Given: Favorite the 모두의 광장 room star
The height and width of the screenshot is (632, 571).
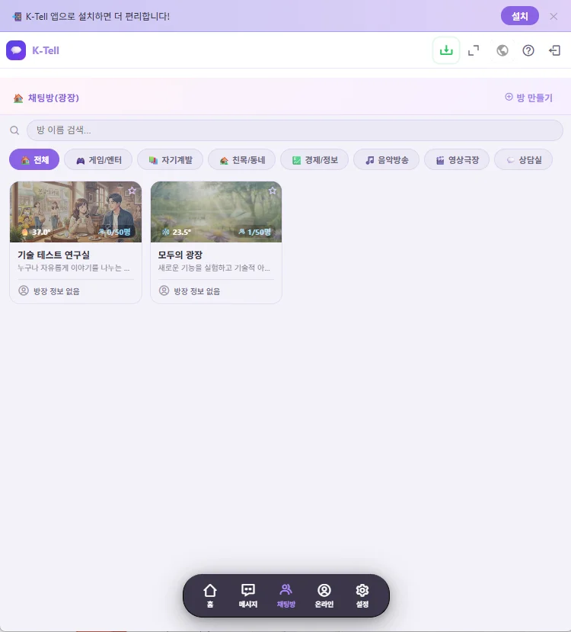Looking at the screenshot, I should (273, 191).
